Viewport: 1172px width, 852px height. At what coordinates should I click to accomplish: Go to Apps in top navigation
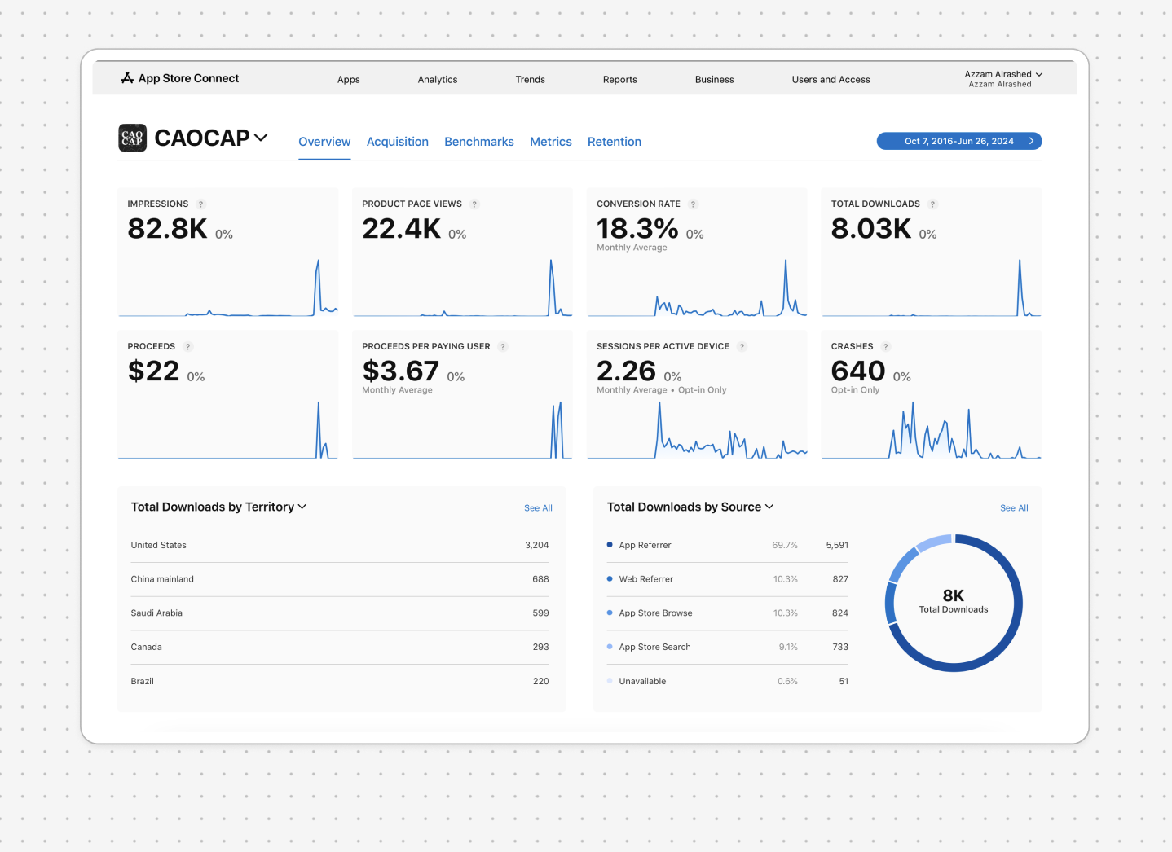[x=349, y=80]
